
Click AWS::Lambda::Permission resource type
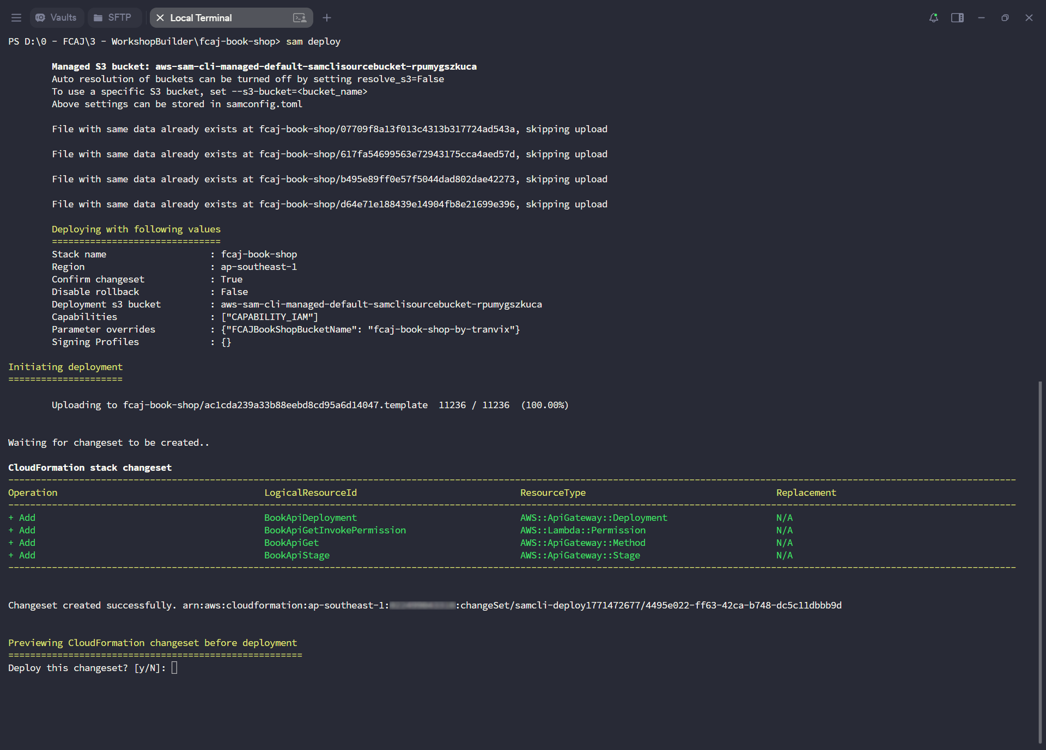click(583, 530)
